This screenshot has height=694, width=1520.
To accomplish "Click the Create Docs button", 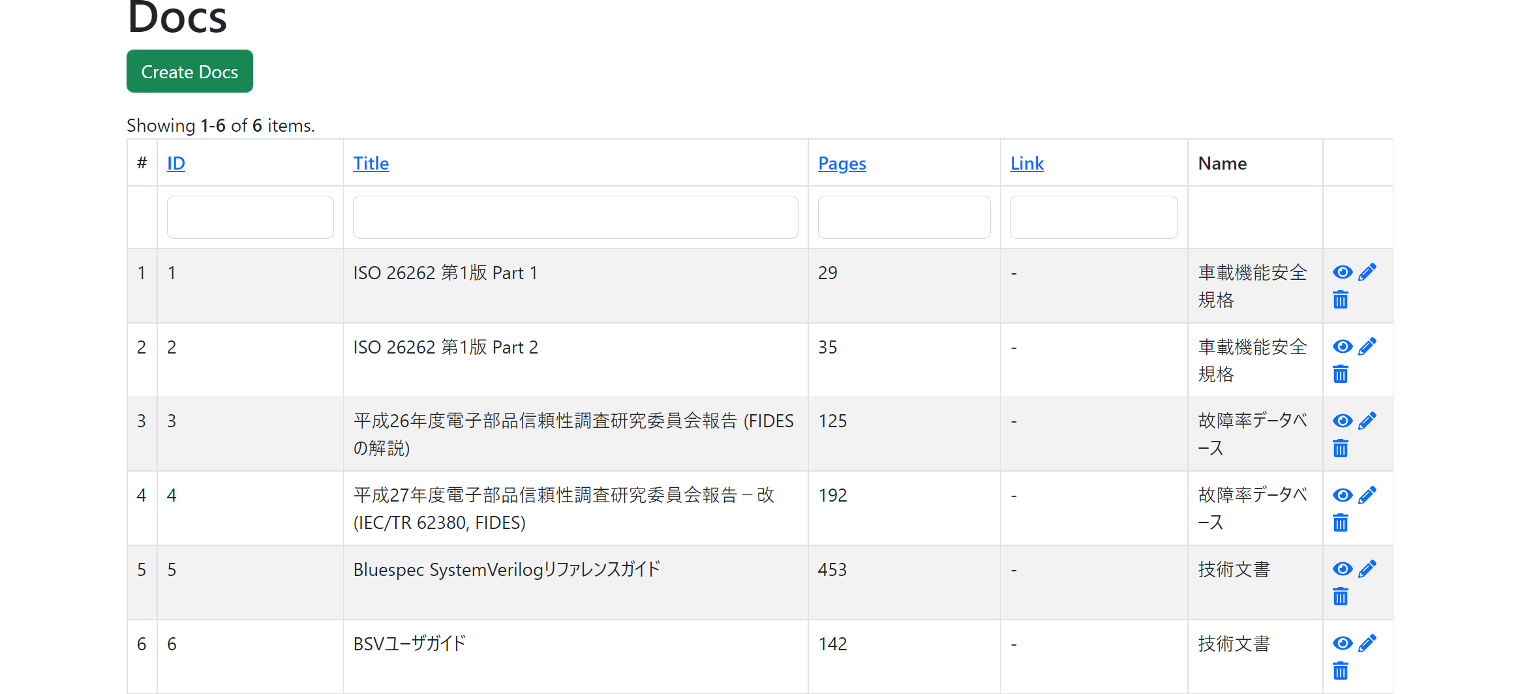I will click(x=190, y=72).
